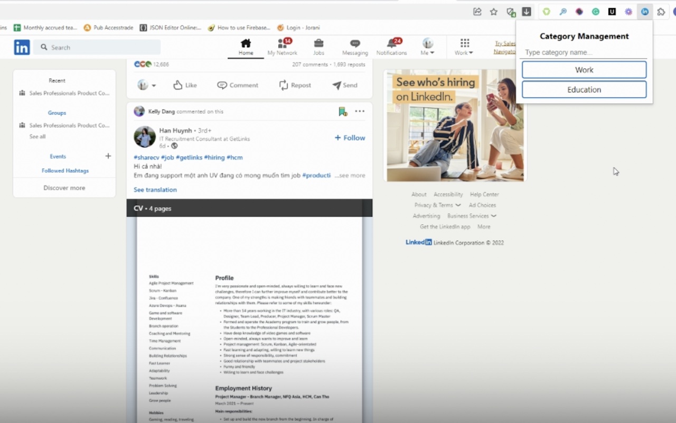676x423 pixels.
Task: Follow Han Huynh
Action: (x=350, y=137)
